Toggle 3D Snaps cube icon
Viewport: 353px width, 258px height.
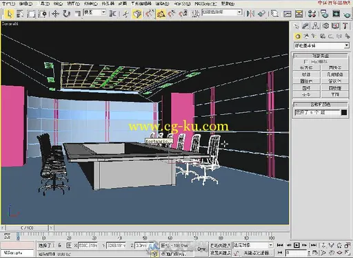137,14
